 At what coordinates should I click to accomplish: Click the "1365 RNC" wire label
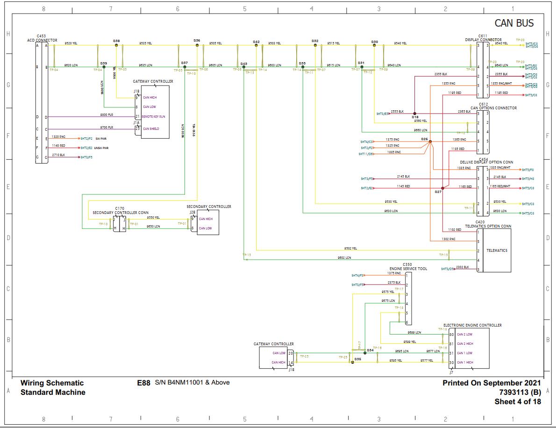click(x=459, y=139)
